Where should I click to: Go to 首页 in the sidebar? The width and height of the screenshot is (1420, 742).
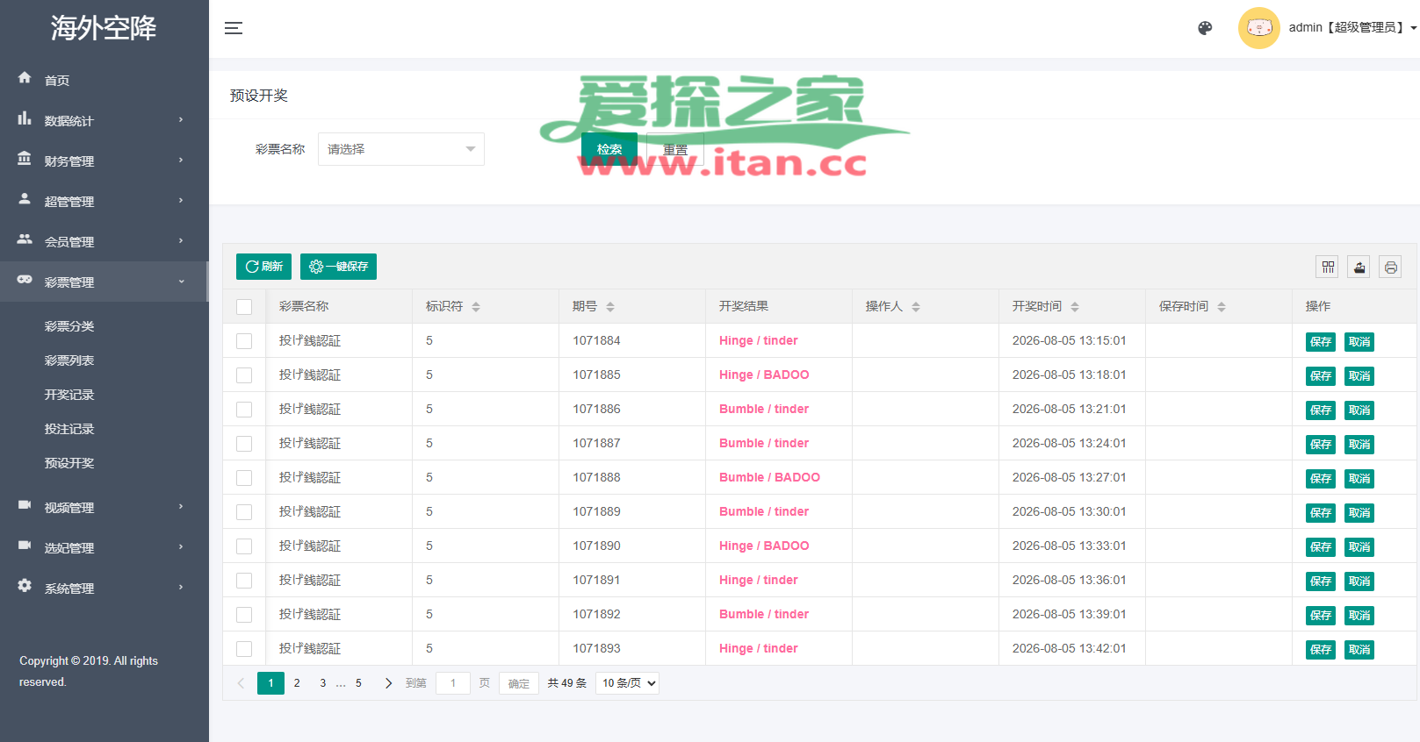57,81
